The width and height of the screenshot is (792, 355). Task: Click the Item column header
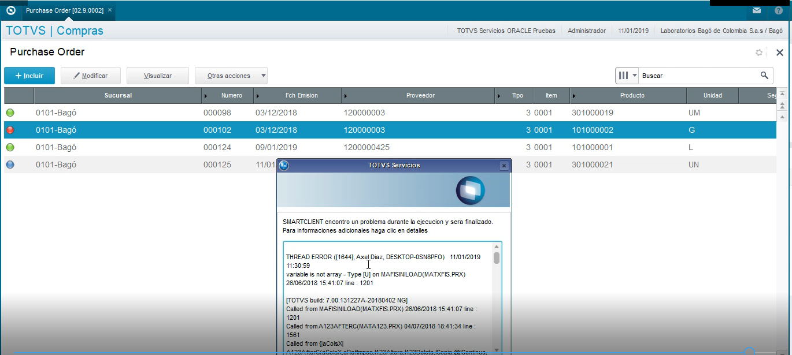coord(552,95)
